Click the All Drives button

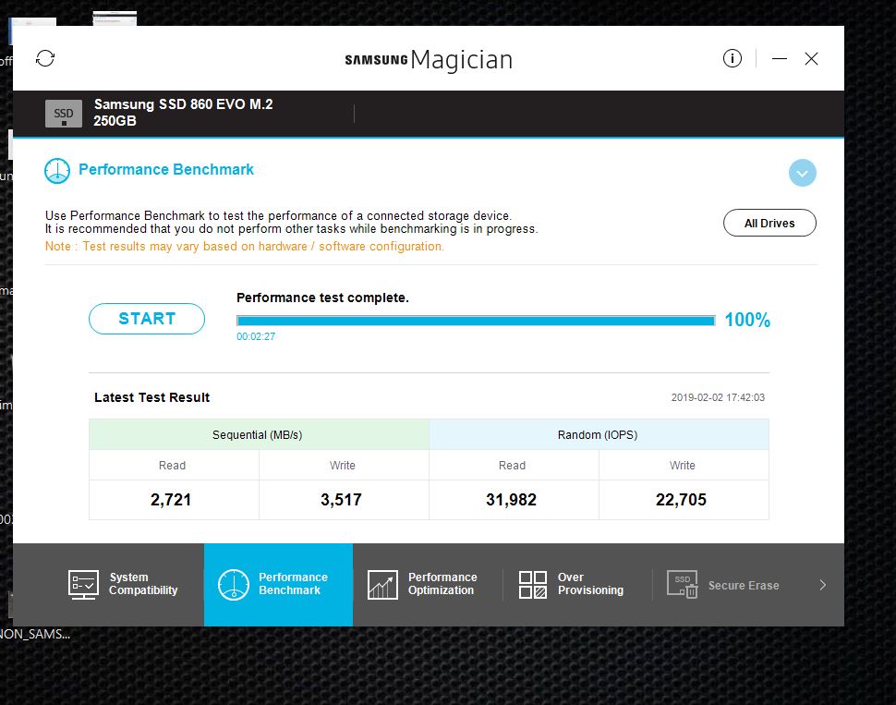pos(769,223)
